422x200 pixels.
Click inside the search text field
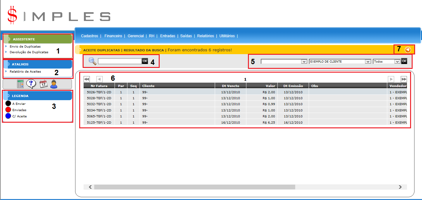[x=120, y=61]
